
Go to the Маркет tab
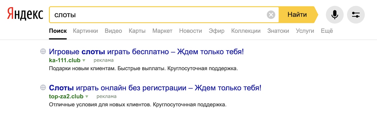pyautogui.click(x=162, y=31)
